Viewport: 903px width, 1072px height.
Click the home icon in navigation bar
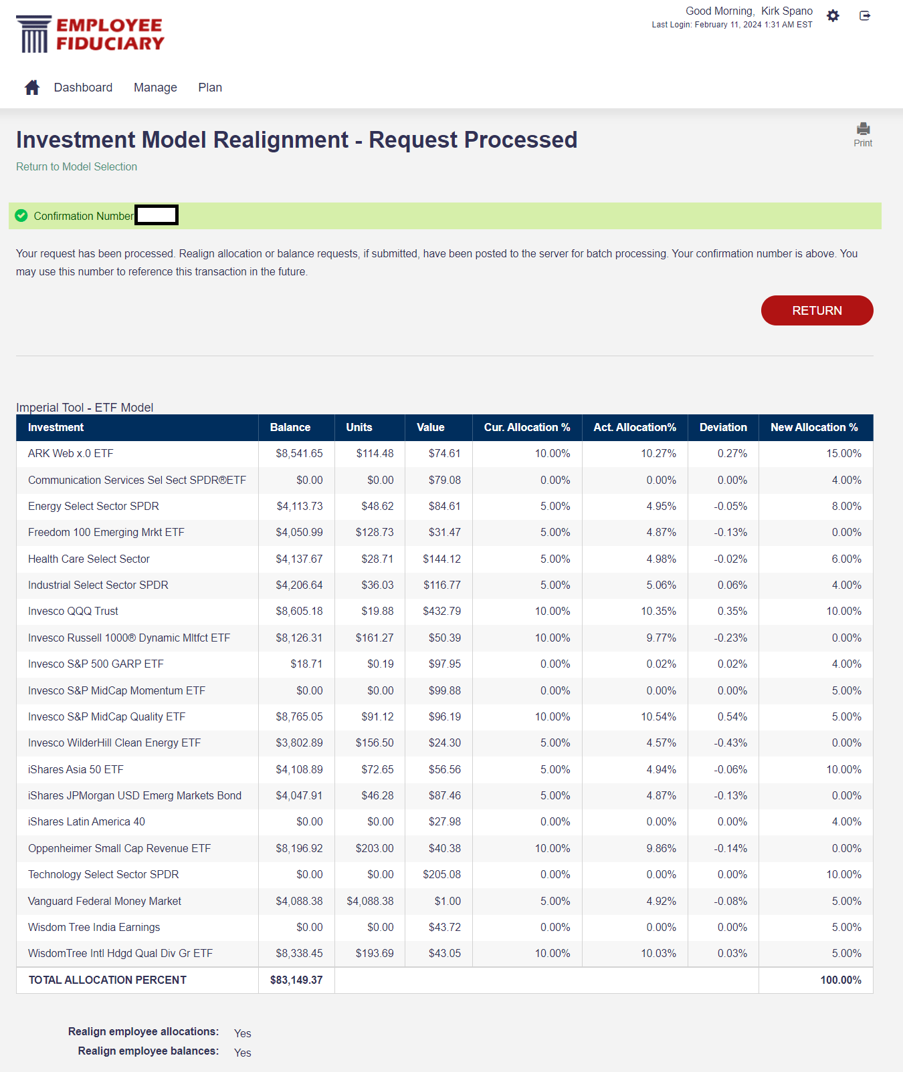point(32,88)
